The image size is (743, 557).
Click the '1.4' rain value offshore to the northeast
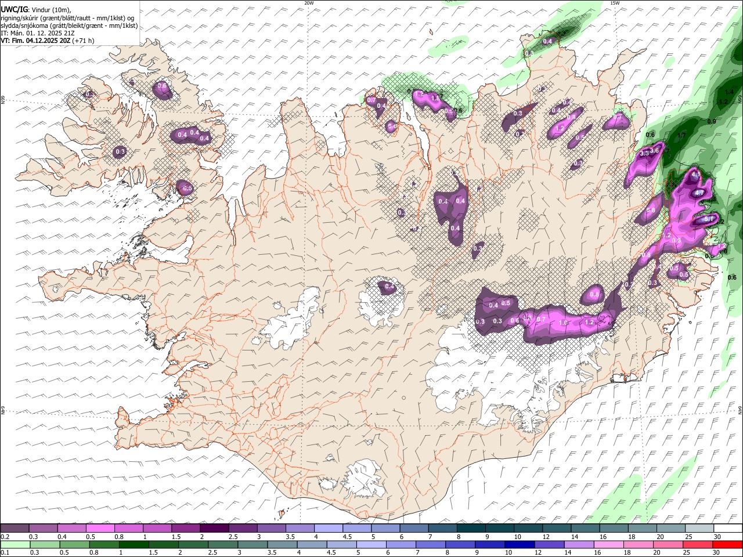click(x=729, y=92)
